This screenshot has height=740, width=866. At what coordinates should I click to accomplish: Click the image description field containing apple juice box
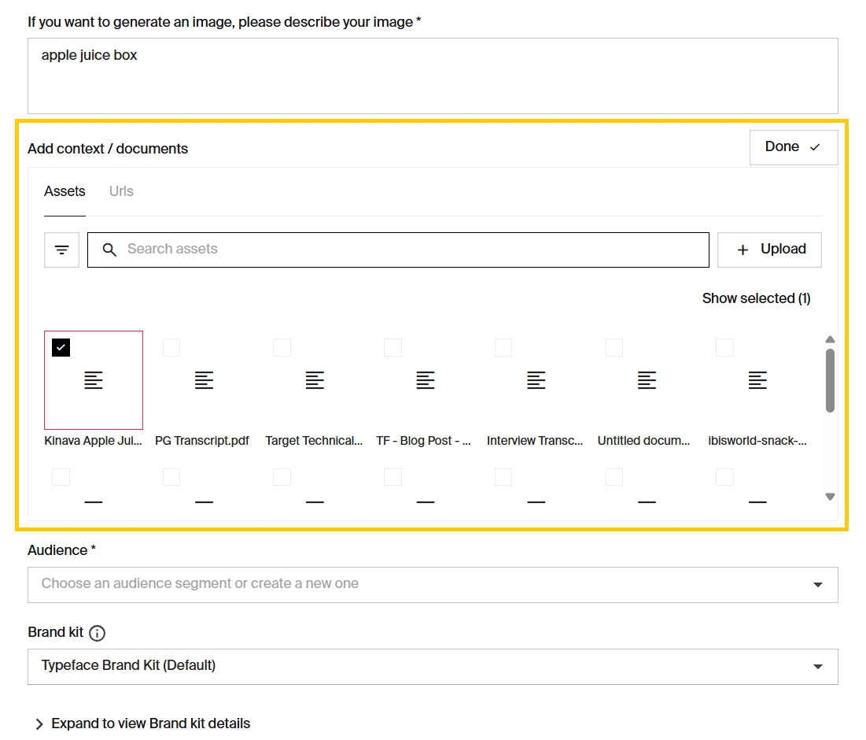[433, 76]
